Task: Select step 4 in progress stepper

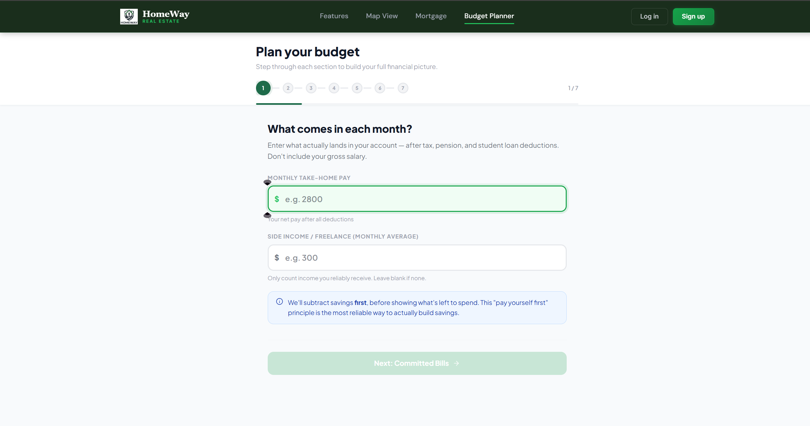Action: pyautogui.click(x=334, y=88)
